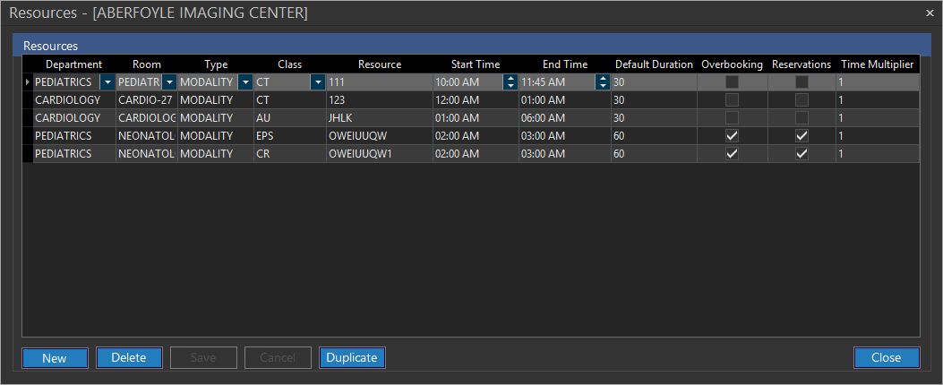
Task: Click the Resource field containing 111
Action: 376,82
